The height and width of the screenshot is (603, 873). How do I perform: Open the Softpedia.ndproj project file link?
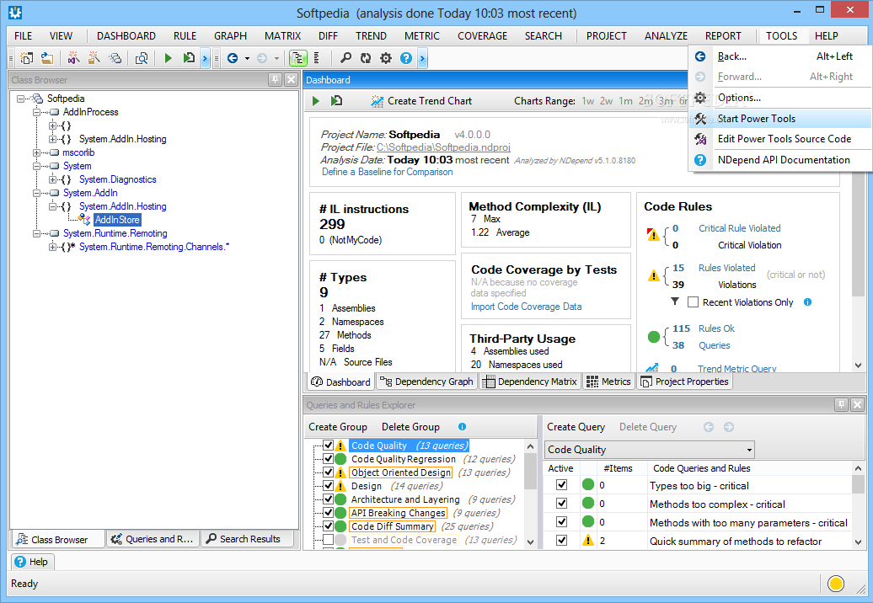[x=443, y=147]
